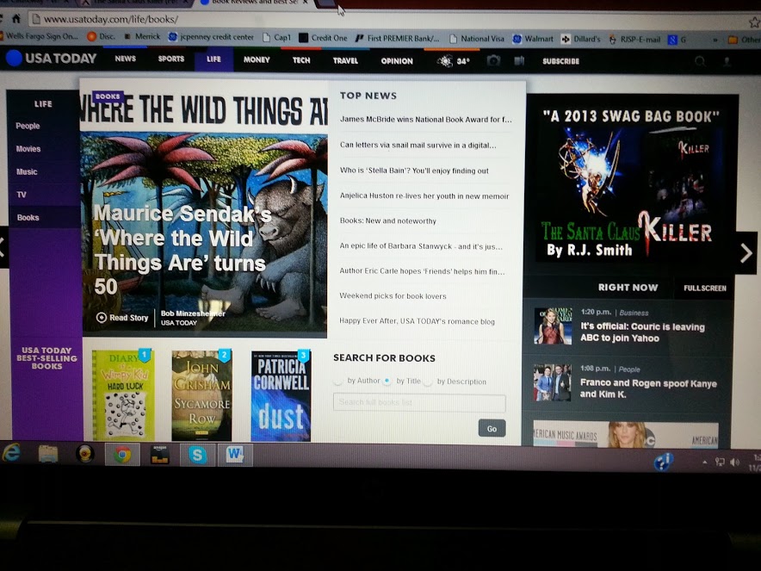Screen dimensions: 761x571
Task: Launch Internet Explorer from the taskbar
Action: tap(11, 454)
